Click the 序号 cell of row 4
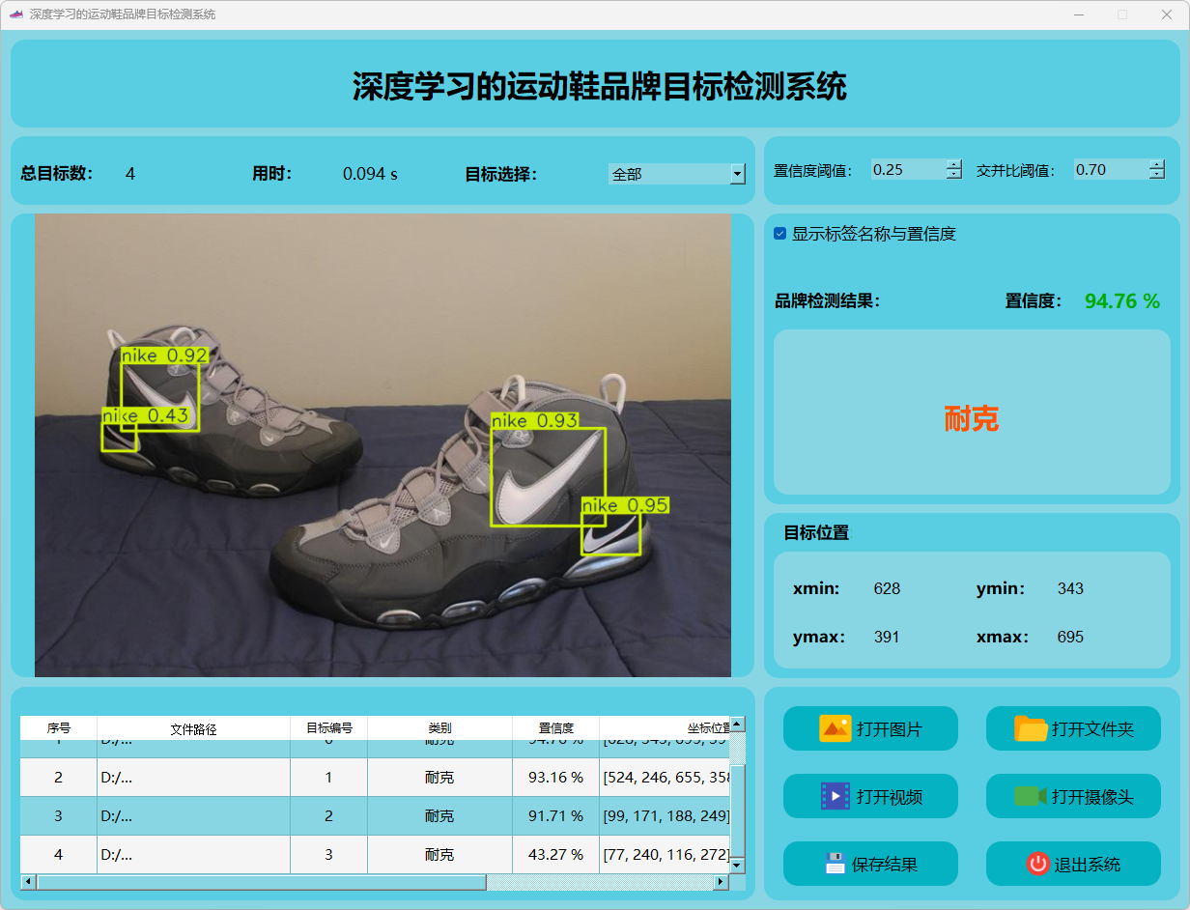This screenshot has height=910, width=1190. (59, 854)
